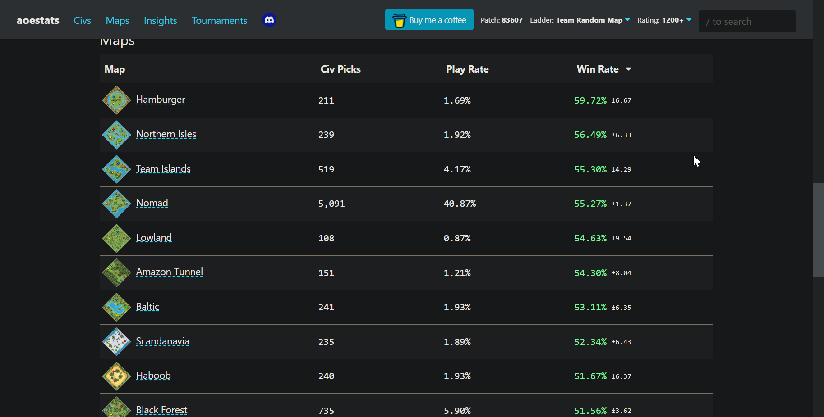Viewport: 824px width, 417px height.
Task: Select Scandanavia civ picks 235
Action: [x=326, y=342]
